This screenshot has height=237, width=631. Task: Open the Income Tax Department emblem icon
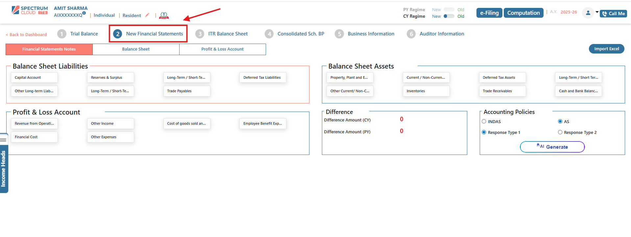tap(164, 15)
